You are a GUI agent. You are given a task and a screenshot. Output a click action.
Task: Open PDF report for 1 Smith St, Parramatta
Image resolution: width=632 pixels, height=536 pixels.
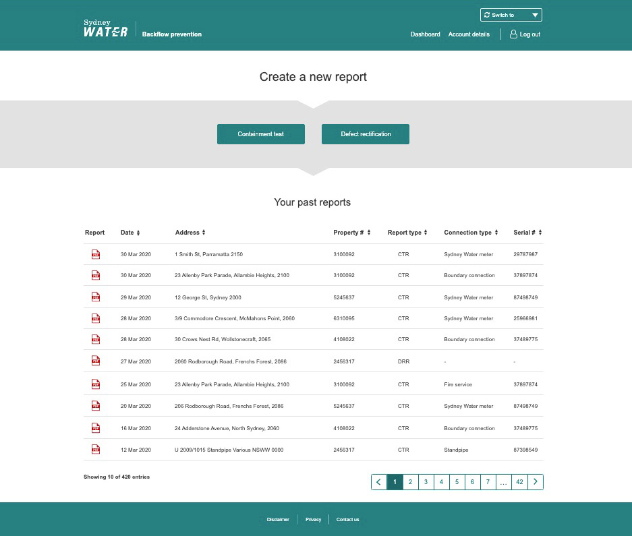tap(95, 254)
